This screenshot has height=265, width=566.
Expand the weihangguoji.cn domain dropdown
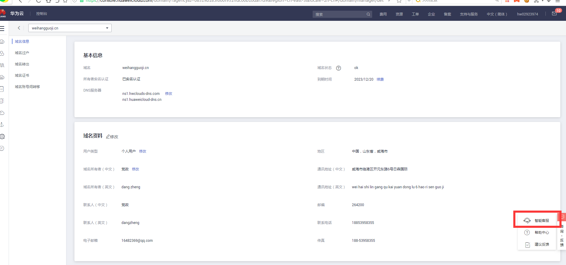pyautogui.click(x=70, y=28)
